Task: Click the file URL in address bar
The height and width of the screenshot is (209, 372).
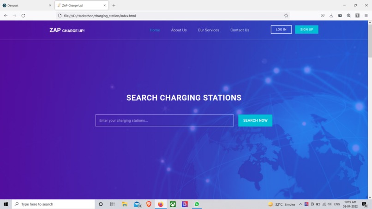Action: (x=100, y=16)
